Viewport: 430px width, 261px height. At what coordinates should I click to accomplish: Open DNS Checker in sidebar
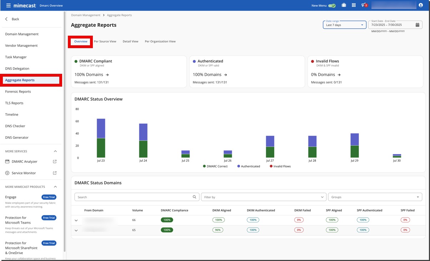(15, 126)
